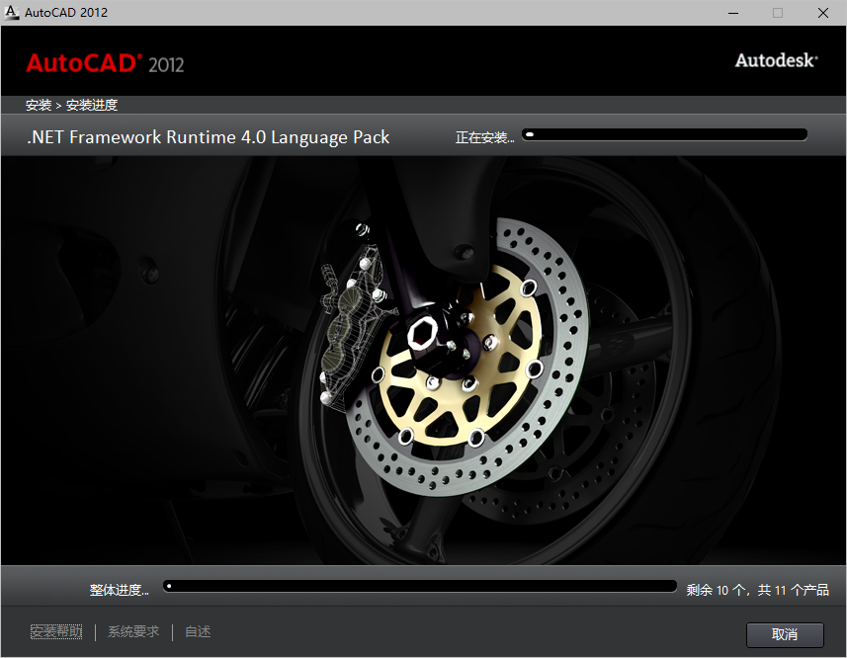Click the Autodesk logo
847x658 pixels.
(x=775, y=60)
